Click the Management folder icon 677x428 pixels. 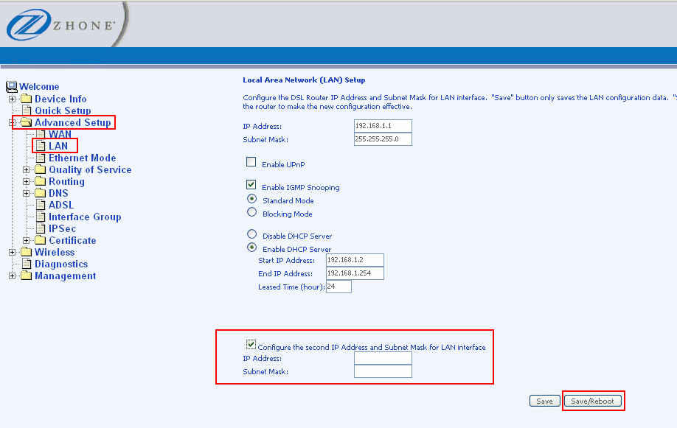point(27,276)
